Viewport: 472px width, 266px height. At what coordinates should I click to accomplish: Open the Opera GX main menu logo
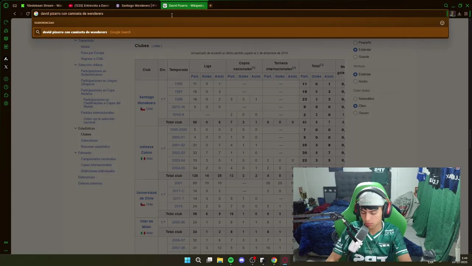tap(6, 6)
